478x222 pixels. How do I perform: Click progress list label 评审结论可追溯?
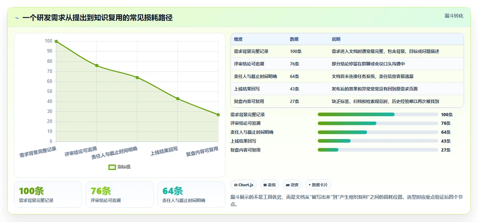pyautogui.click(x=245, y=123)
